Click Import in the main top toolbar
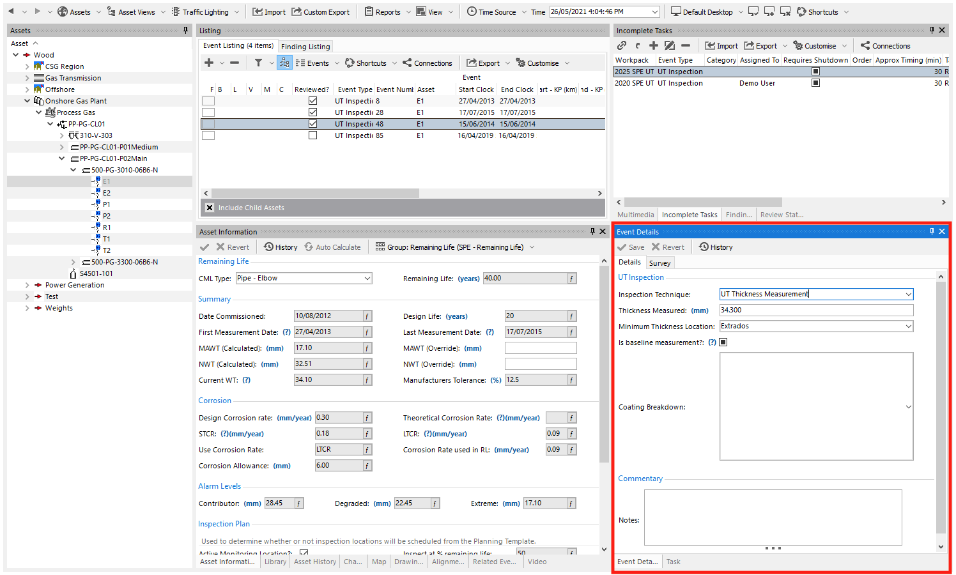956x575 pixels. [269, 11]
